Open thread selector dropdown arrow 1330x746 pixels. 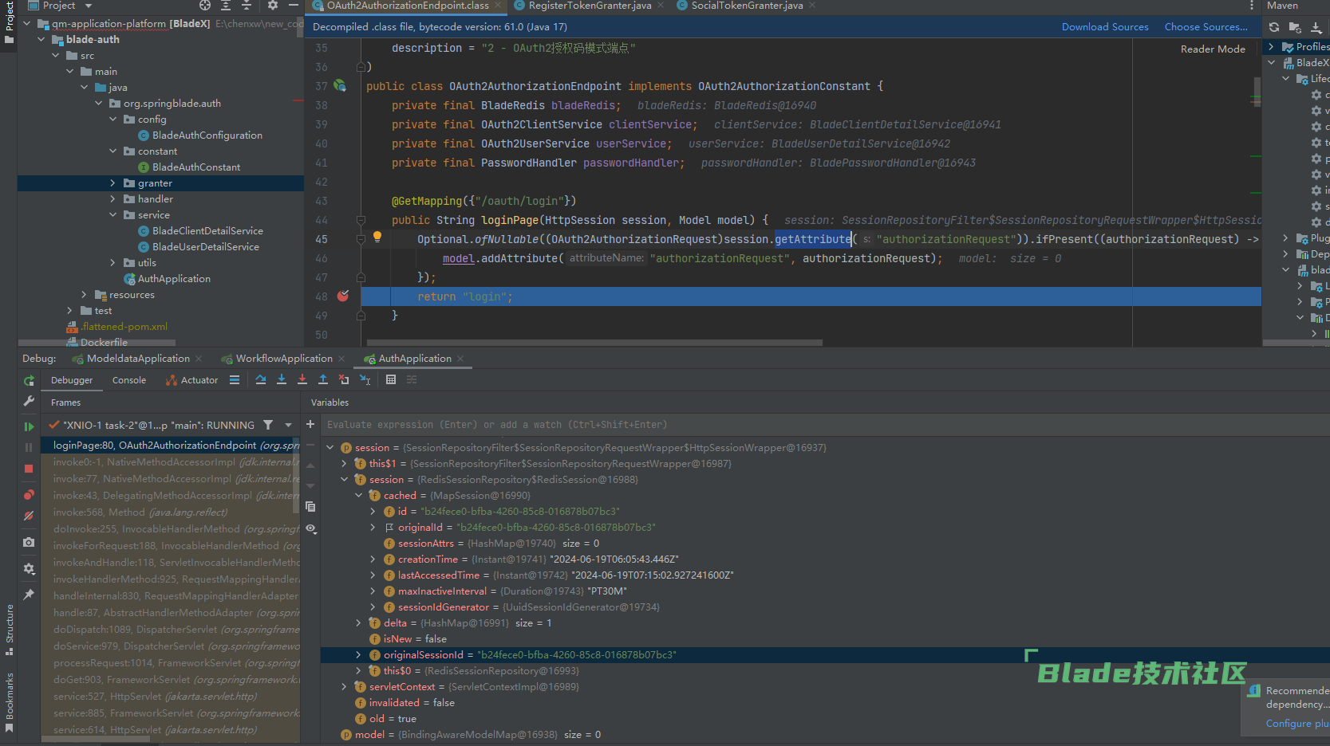(289, 425)
